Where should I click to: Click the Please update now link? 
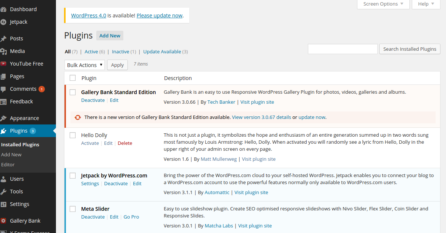tap(160, 16)
